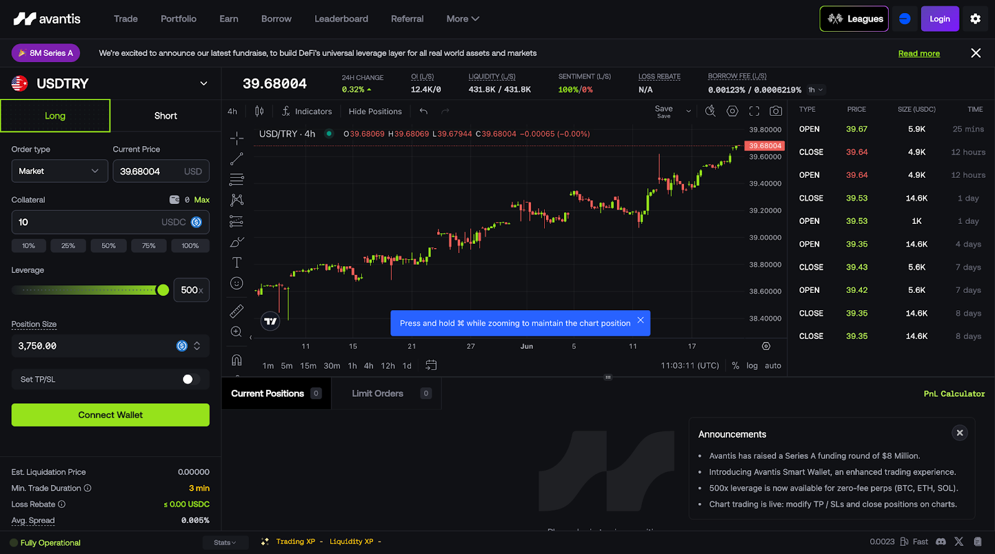Toggle auto scale on chart
Screen dimensions: 995x554
(x=773, y=366)
